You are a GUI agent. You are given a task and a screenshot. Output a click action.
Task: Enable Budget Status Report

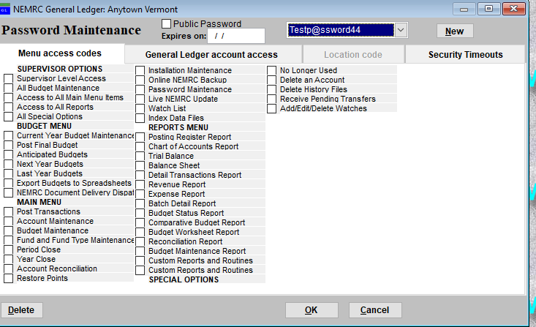tap(140, 213)
